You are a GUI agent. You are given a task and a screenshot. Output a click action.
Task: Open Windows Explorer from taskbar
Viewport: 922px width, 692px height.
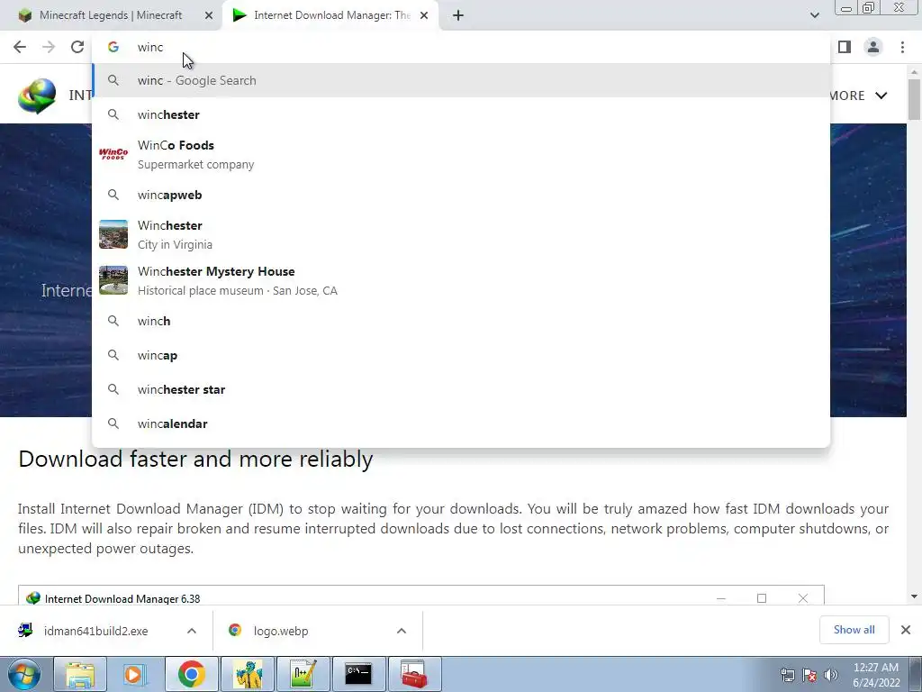[80, 674]
